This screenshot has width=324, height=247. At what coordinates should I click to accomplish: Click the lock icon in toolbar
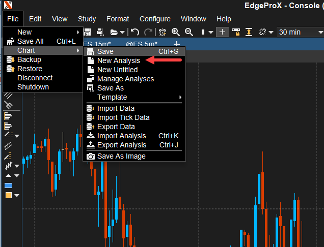coord(236,32)
